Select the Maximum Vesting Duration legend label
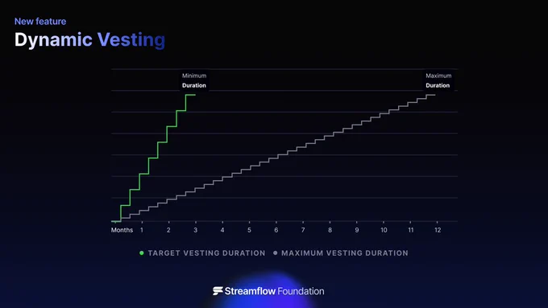548x308 pixels. (345, 253)
